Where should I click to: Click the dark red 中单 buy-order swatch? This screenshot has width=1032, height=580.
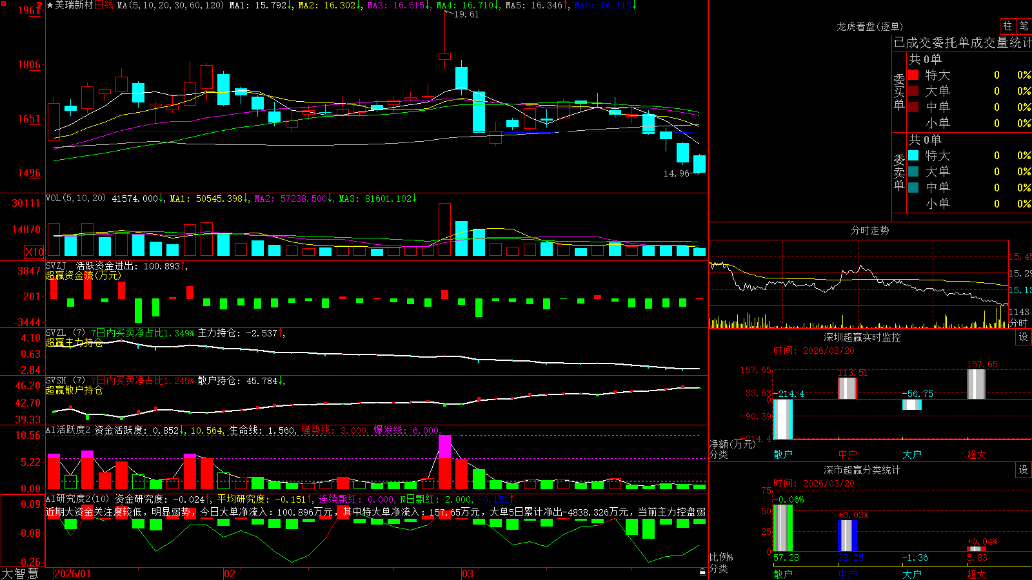[913, 107]
